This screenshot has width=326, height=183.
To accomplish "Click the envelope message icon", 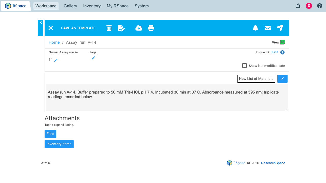I will [268, 28].
